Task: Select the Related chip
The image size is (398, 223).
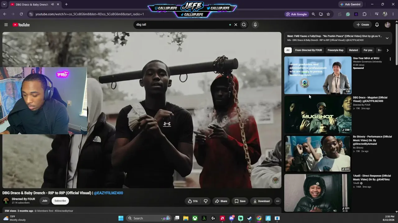Action: (x=353, y=50)
